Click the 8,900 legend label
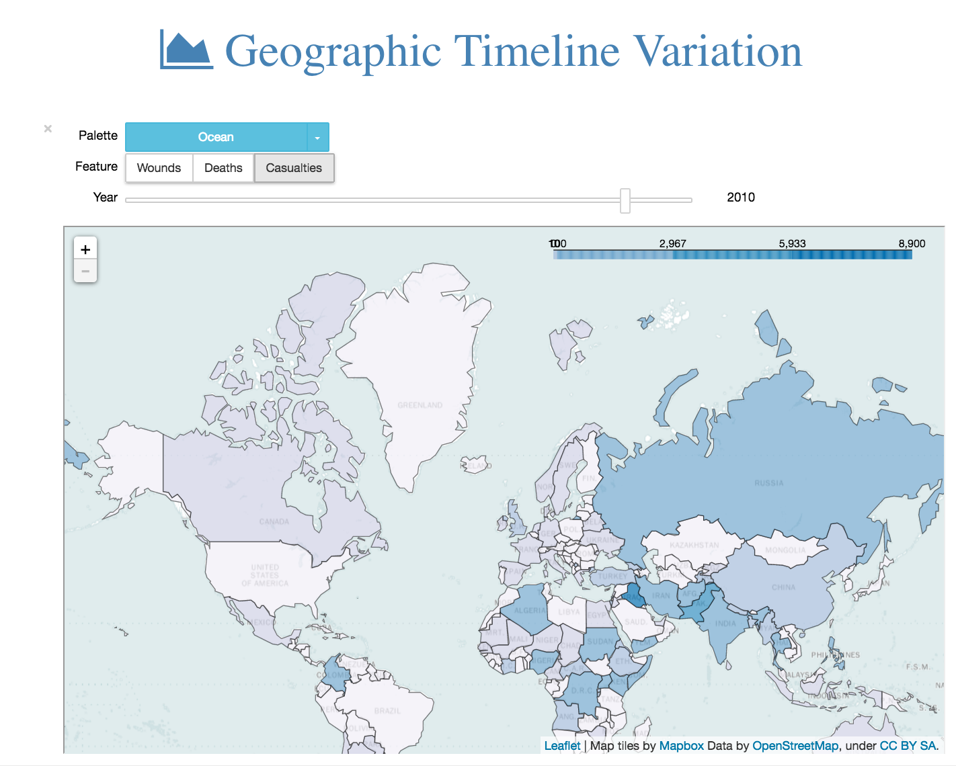The width and height of the screenshot is (956, 766). pyautogui.click(x=912, y=243)
